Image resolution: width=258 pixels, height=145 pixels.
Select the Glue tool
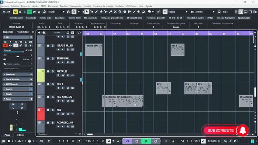110,12
